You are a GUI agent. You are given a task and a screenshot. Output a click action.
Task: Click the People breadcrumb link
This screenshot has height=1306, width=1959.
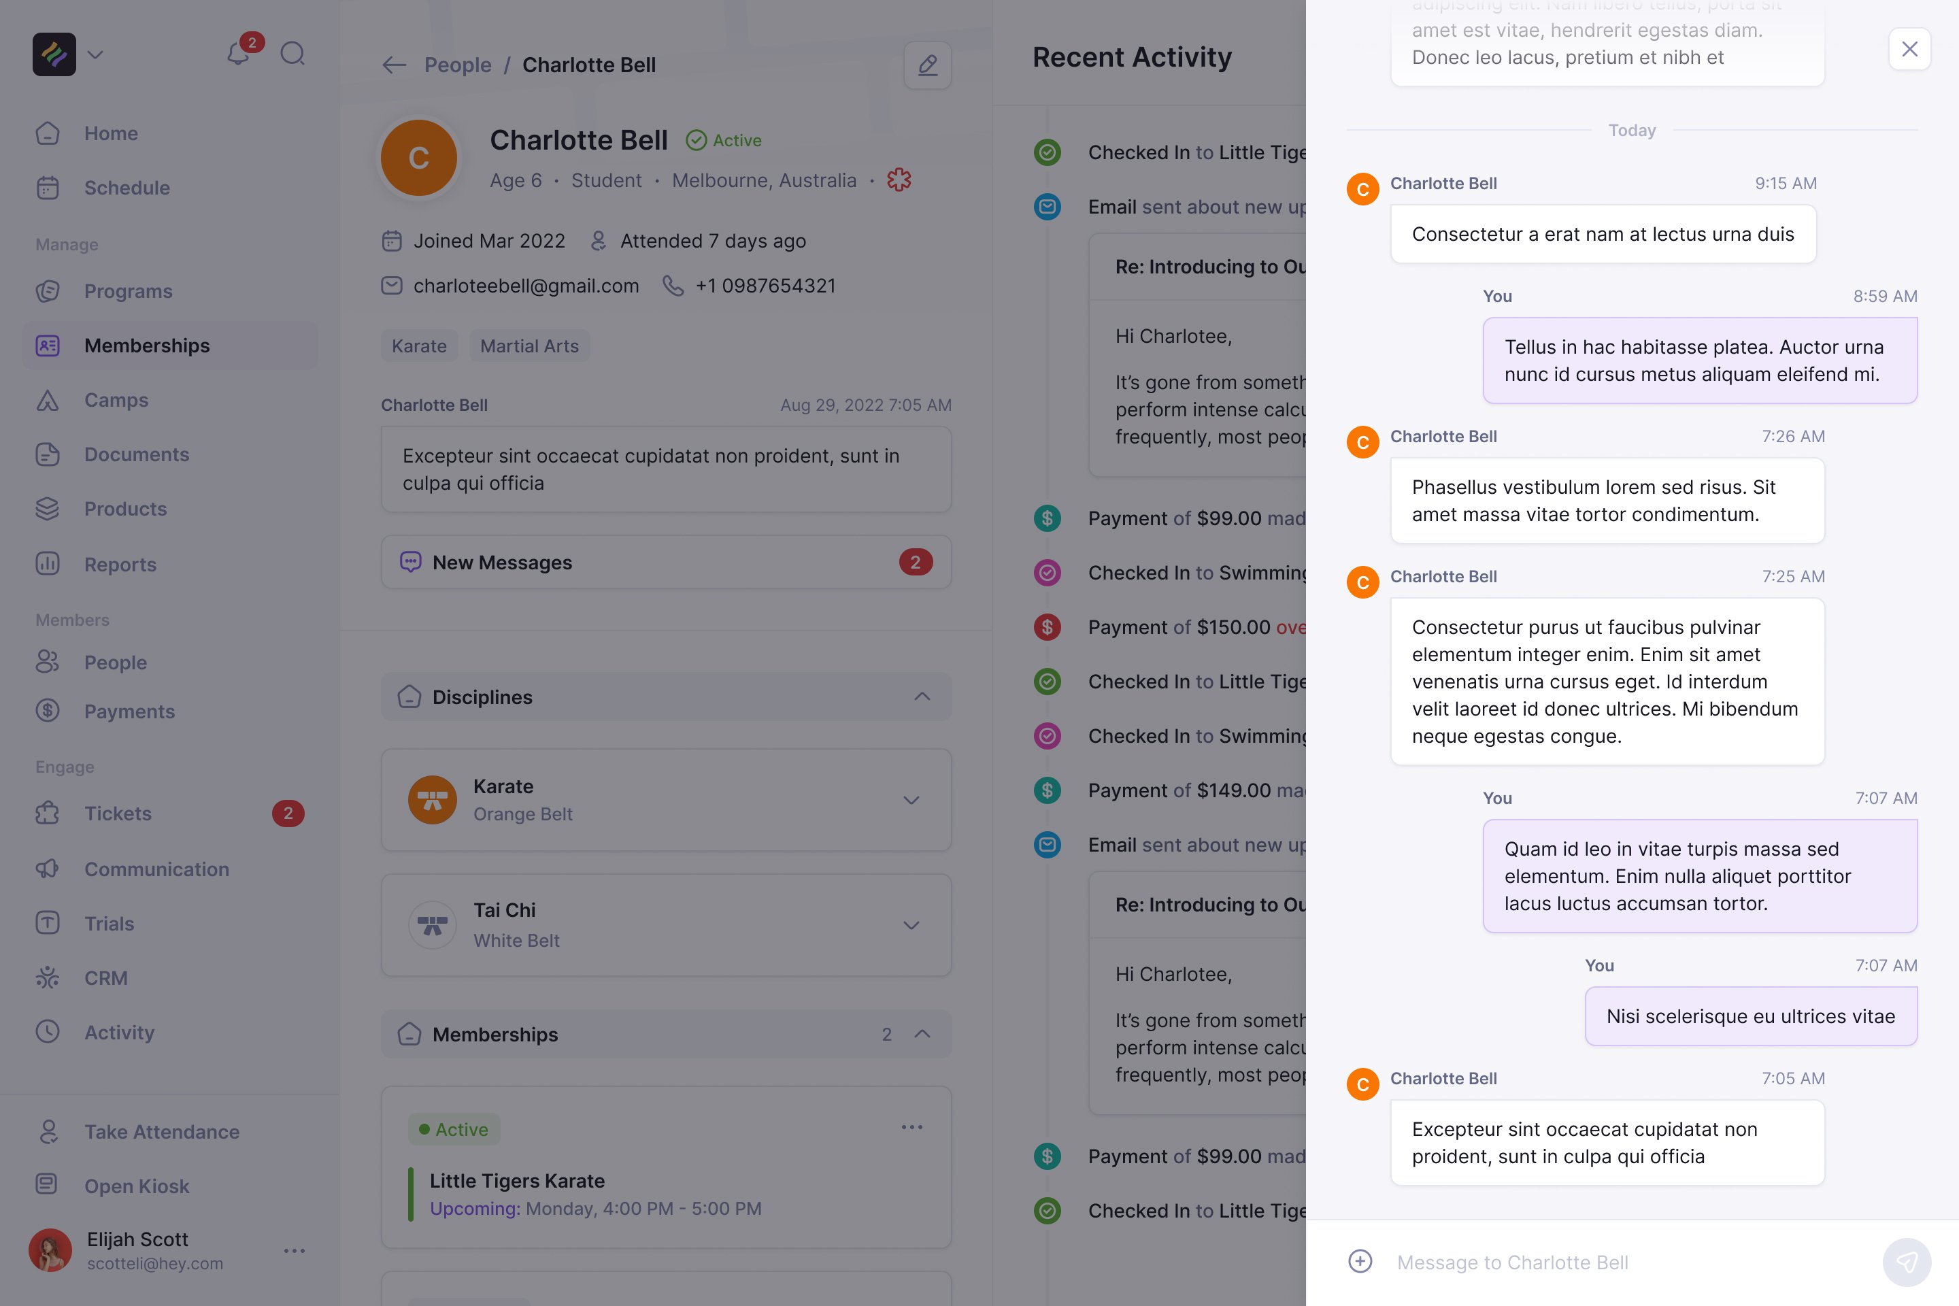tap(457, 65)
